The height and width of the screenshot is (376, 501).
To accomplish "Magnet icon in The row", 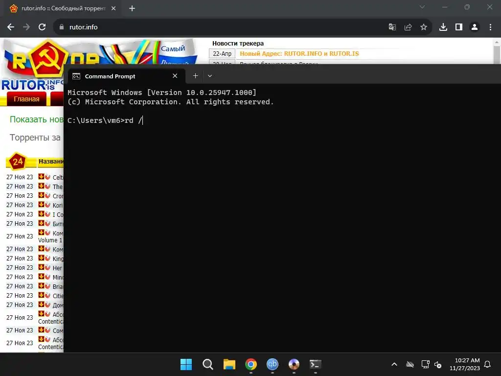I will [47, 186].
